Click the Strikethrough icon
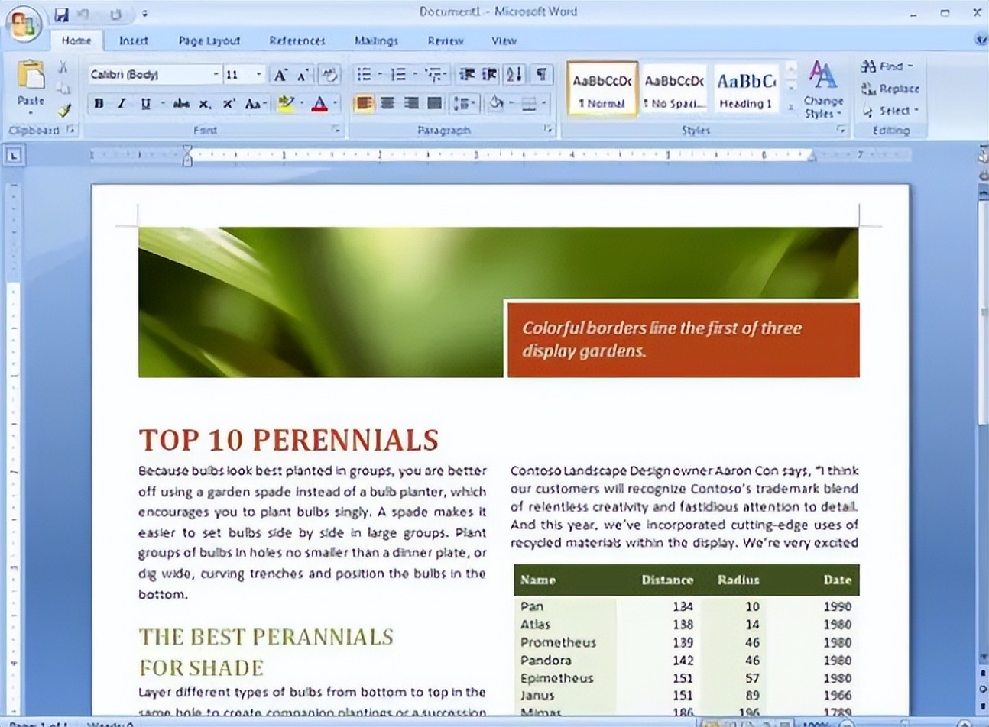 (x=181, y=104)
